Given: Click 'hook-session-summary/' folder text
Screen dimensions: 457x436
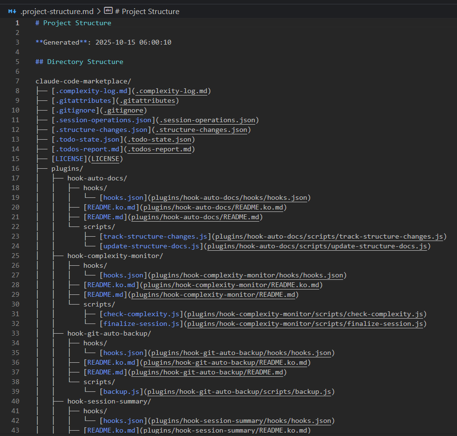Looking at the screenshot, I should point(110,401).
